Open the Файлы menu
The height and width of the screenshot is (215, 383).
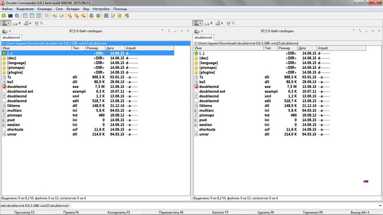point(7,9)
